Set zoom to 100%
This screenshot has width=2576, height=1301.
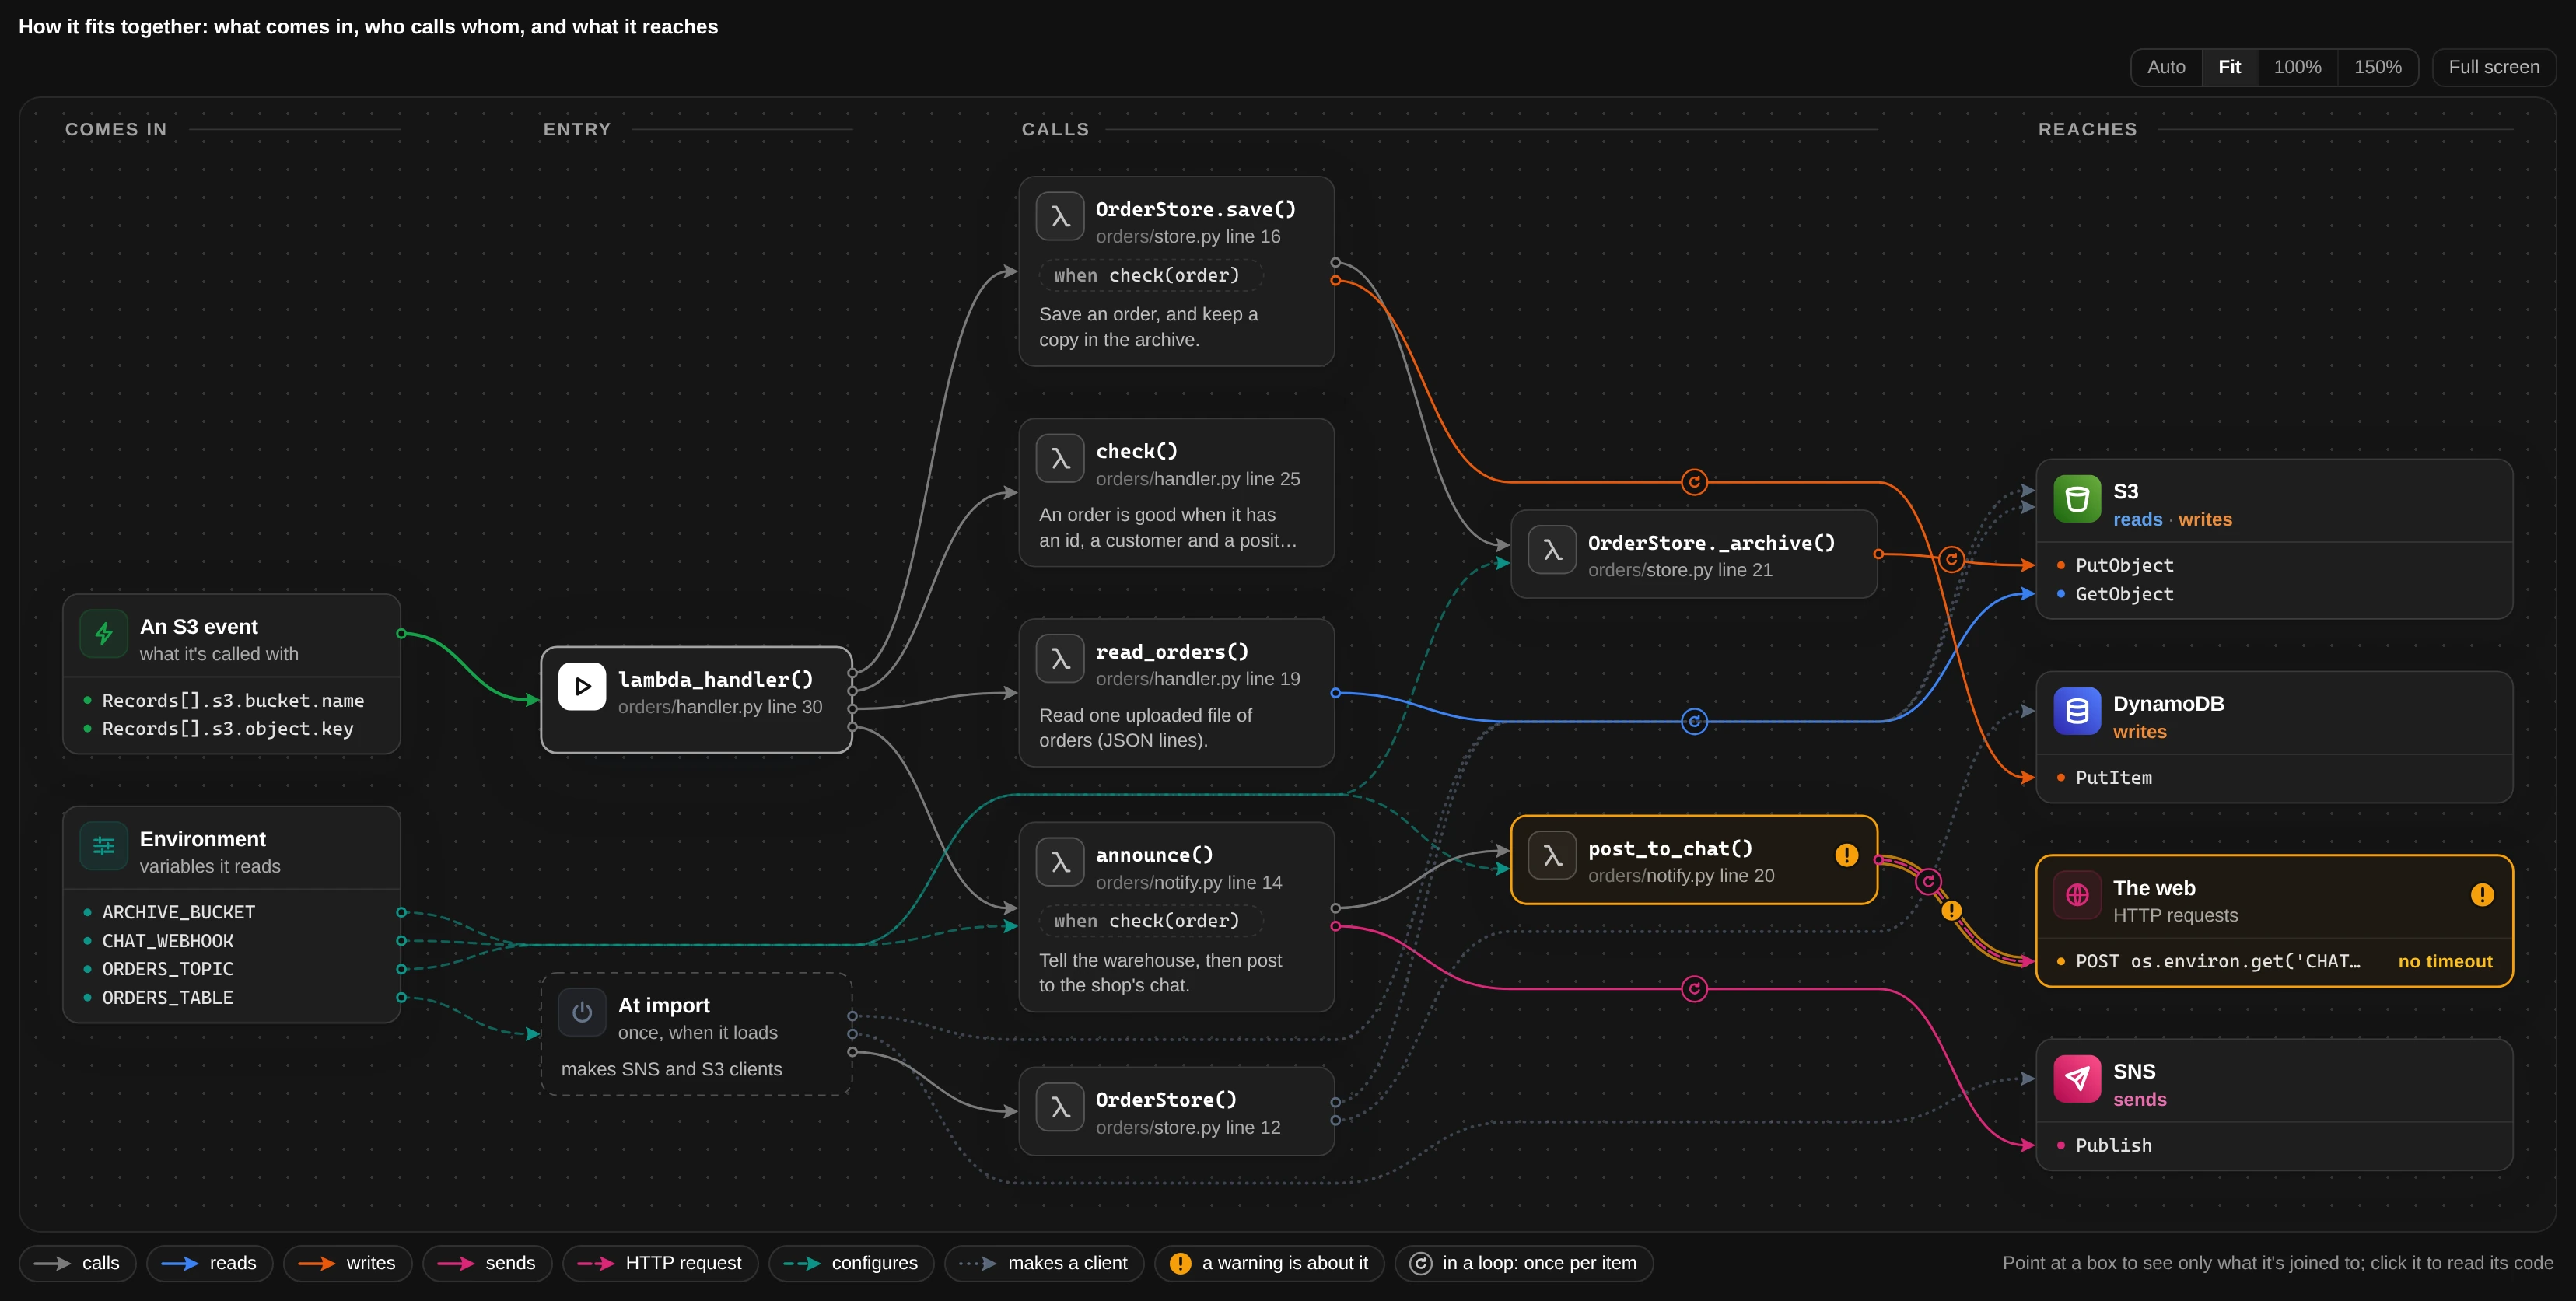pos(2297,67)
